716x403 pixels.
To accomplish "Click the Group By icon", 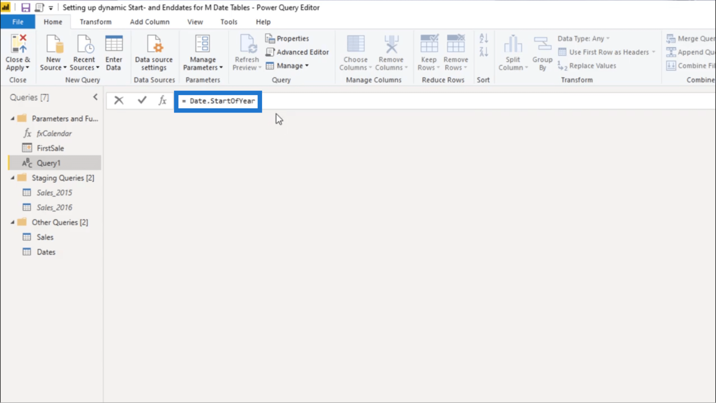I will pos(542,44).
